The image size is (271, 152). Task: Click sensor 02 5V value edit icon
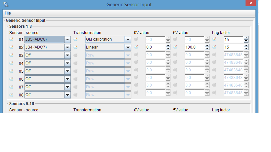(175, 47)
